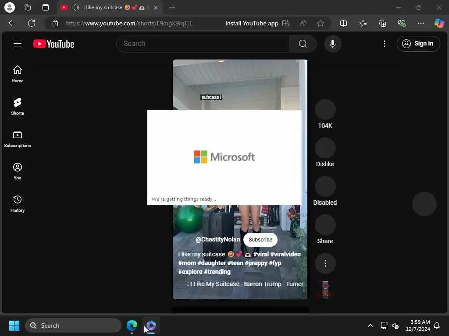The height and width of the screenshot is (336, 449).
Task: Click the YouTube logo
Action: point(53,44)
